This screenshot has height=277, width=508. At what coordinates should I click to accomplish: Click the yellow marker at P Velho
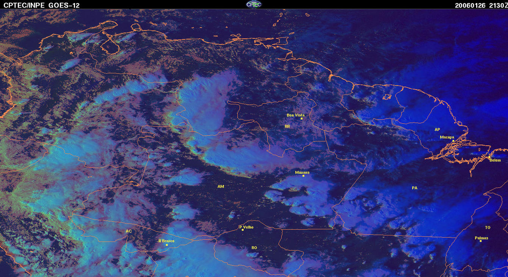pos(242,230)
